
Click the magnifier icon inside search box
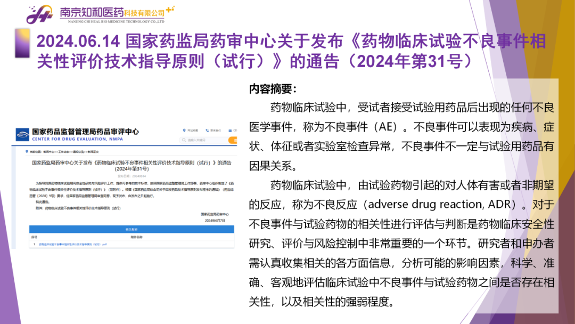tap(184, 140)
